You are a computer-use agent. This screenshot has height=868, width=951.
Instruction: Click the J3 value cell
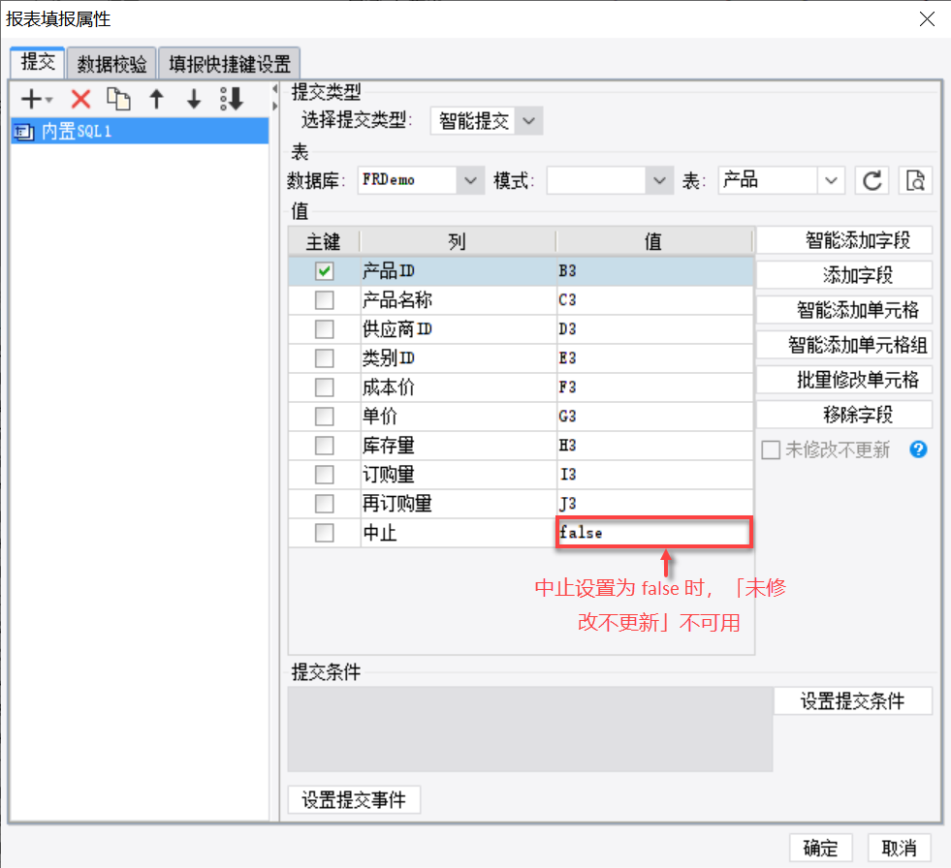655,504
